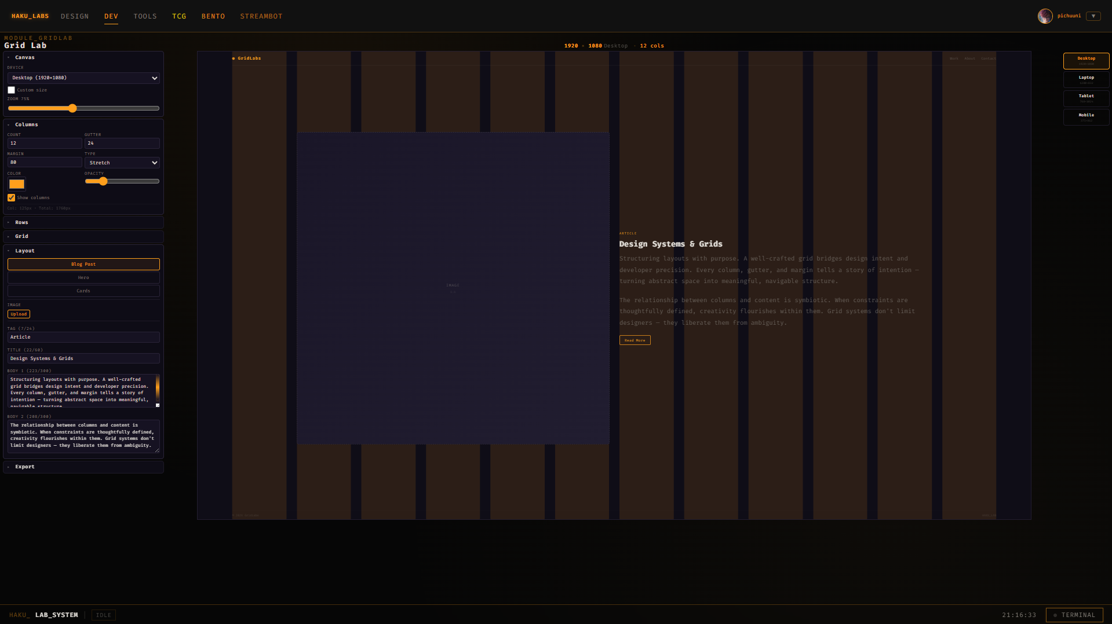Viewport: 1112px width, 624px height.
Task: Choose the Cards layout option
Action: pyautogui.click(x=83, y=291)
